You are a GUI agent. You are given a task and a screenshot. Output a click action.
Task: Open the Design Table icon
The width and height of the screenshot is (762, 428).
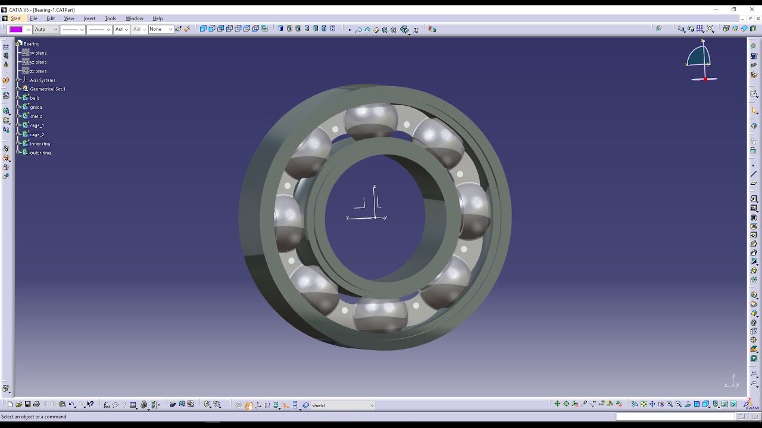[x=133, y=405]
